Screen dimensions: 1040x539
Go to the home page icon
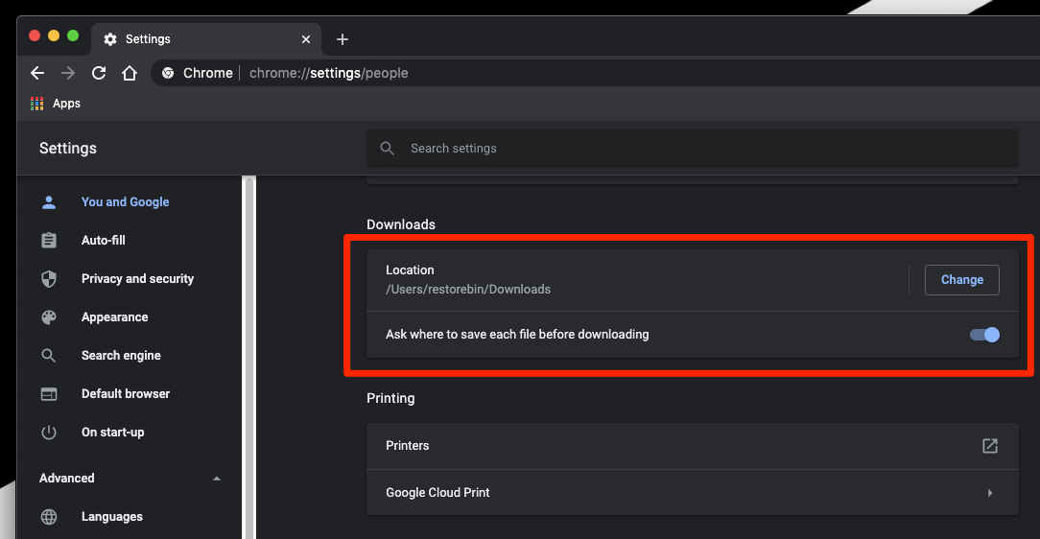(130, 73)
